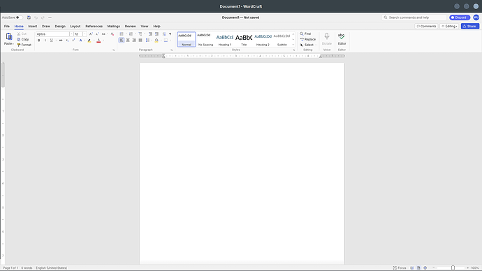Switch to the References tab

(94, 27)
